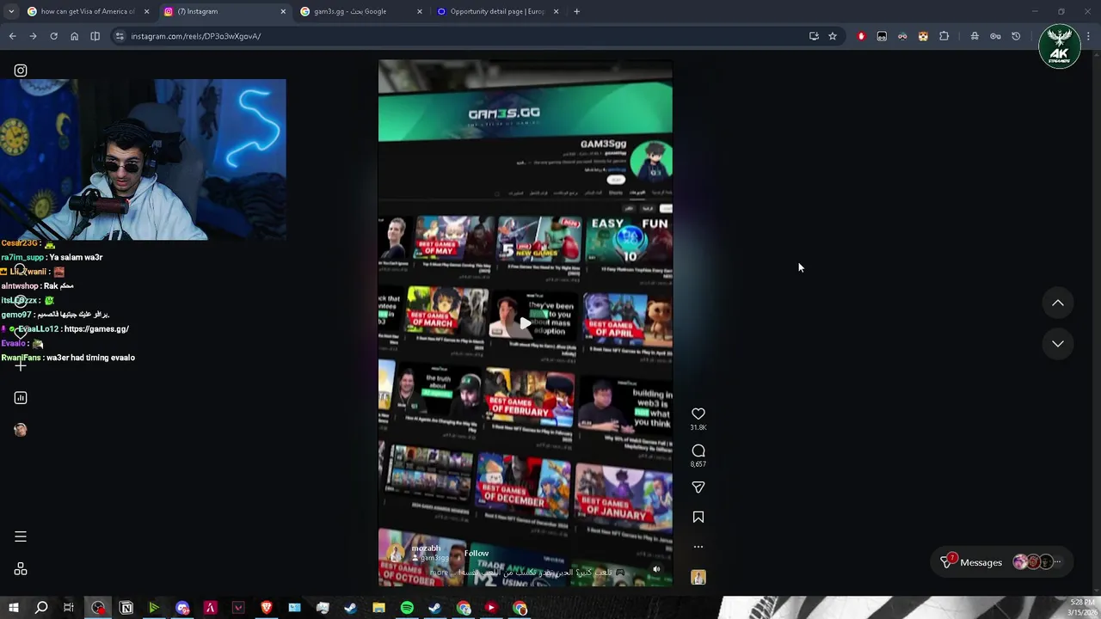Open a new browser tab

coord(576,11)
